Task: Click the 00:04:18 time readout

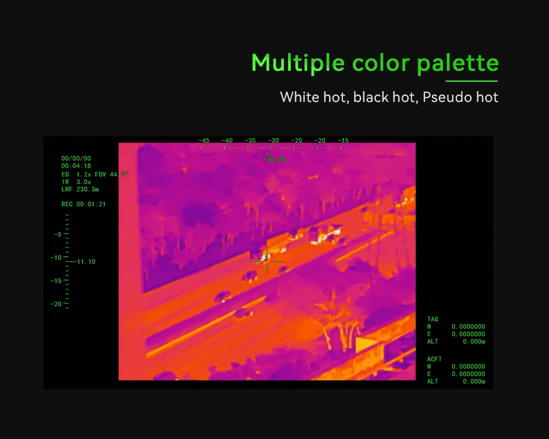Action: pos(76,166)
